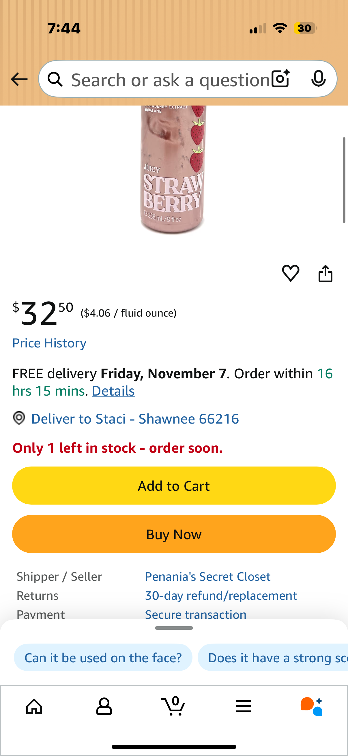
Task: Tap the location pin for delivery options
Action: pos(19,418)
